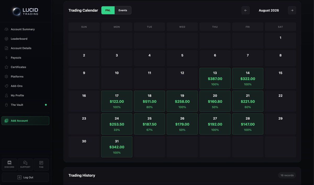Open Leaderboard page
The width and height of the screenshot is (314, 185).
pyautogui.click(x=25, y=39)
